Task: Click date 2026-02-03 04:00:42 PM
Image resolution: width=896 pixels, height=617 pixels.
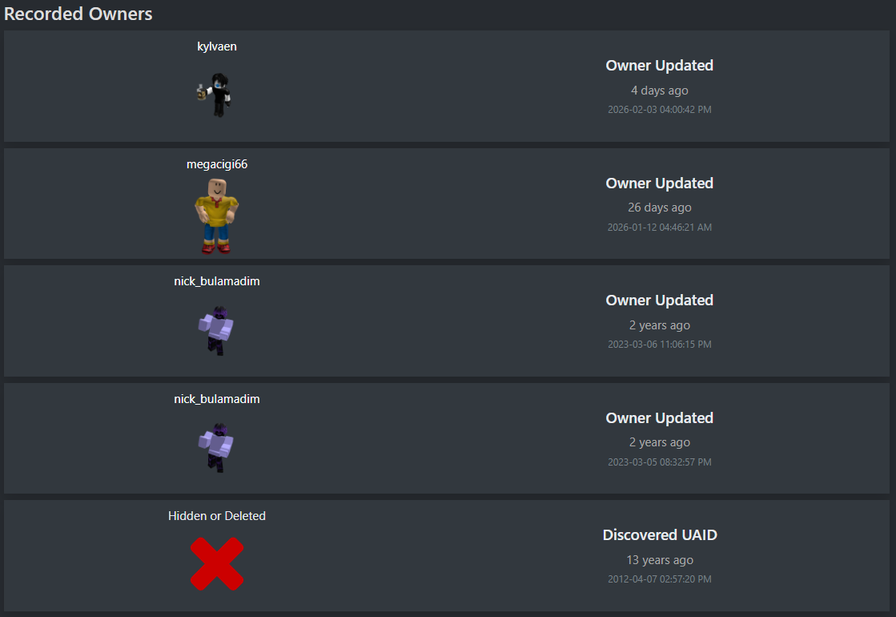Action: pyautogui.click(x=660, y=109)
